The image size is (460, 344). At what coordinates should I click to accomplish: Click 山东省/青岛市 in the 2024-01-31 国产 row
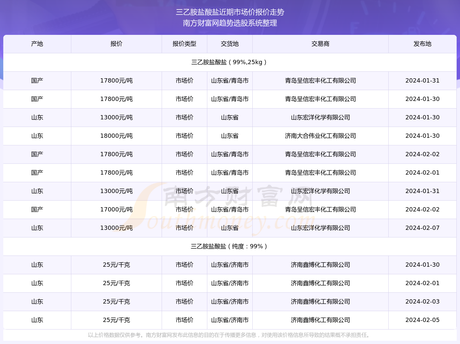230,81
